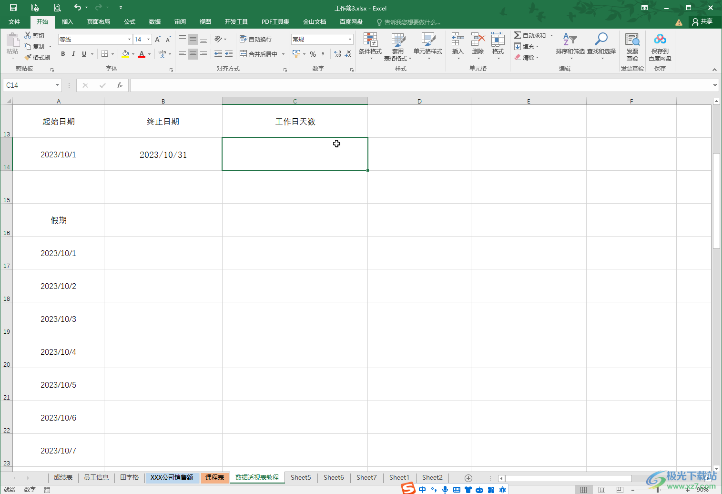This screenshot has height=494, width=722.
Task: Open the File (文件) tab
Action: 14,22
